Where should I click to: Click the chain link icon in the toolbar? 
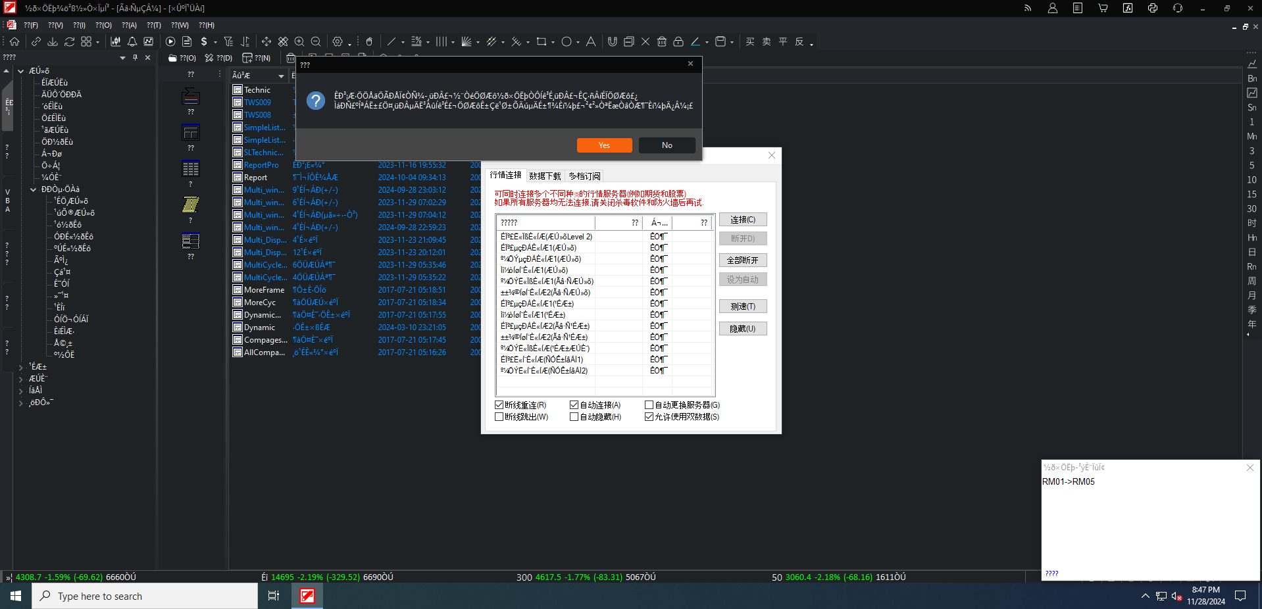coord(36,41)
